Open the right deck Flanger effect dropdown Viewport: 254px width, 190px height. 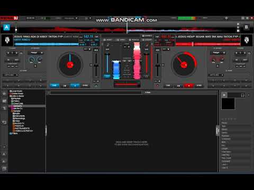pyautogui.click(x=218, y=53)
